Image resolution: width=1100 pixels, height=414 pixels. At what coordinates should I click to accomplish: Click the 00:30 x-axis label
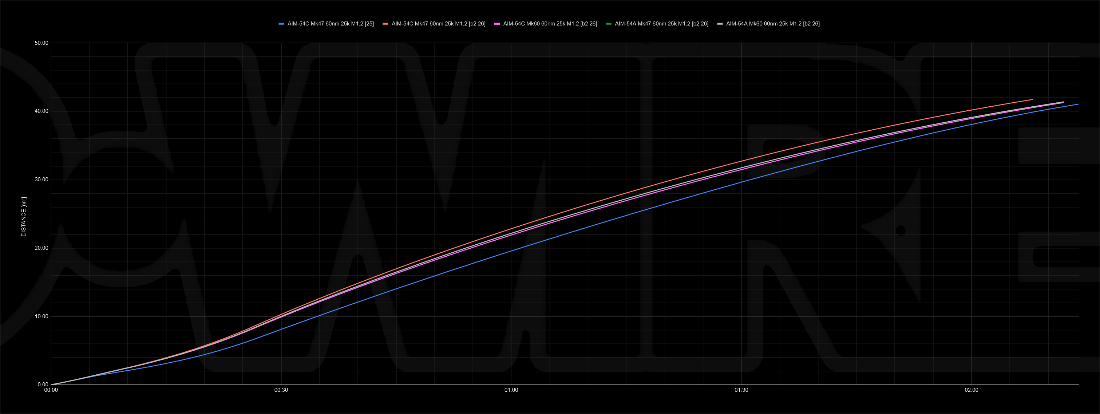(x=281, y=390)
